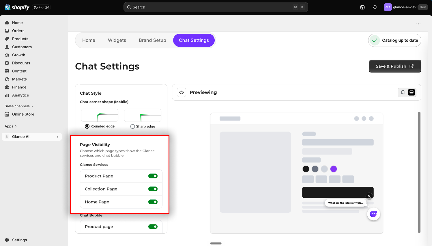
Task: Switch to the Home tab
Action: (x=89, y=40)
